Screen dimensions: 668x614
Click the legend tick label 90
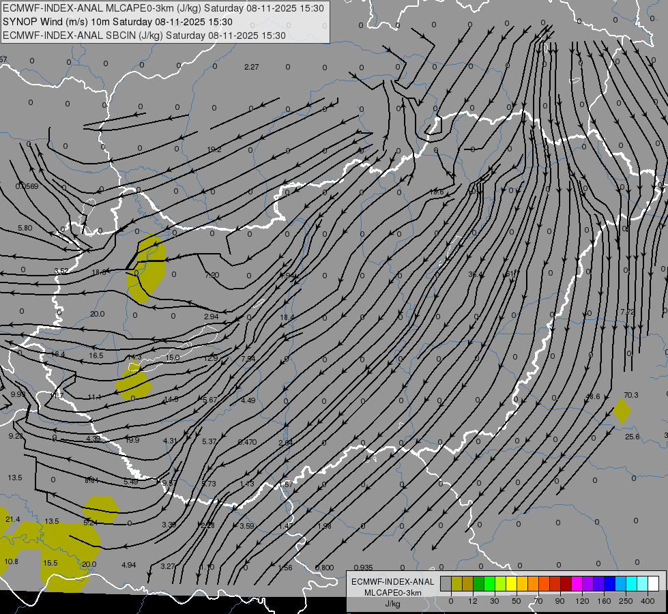click(560, 601)
